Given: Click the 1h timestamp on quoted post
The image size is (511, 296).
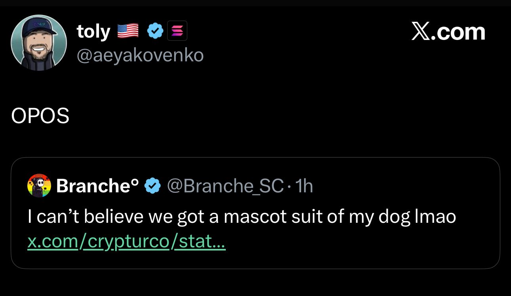Looking at the screenshot, I should pos(304,186).
